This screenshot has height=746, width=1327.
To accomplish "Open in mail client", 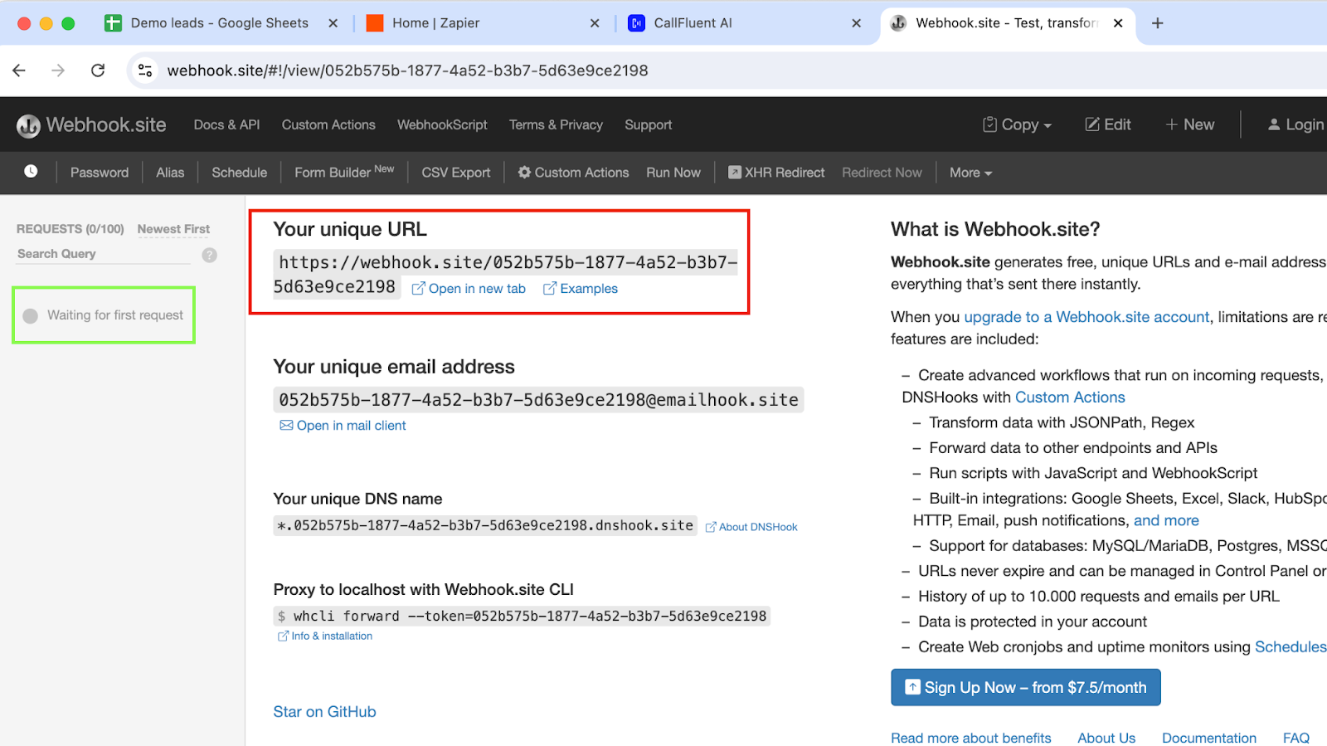I will click(343, 426).
